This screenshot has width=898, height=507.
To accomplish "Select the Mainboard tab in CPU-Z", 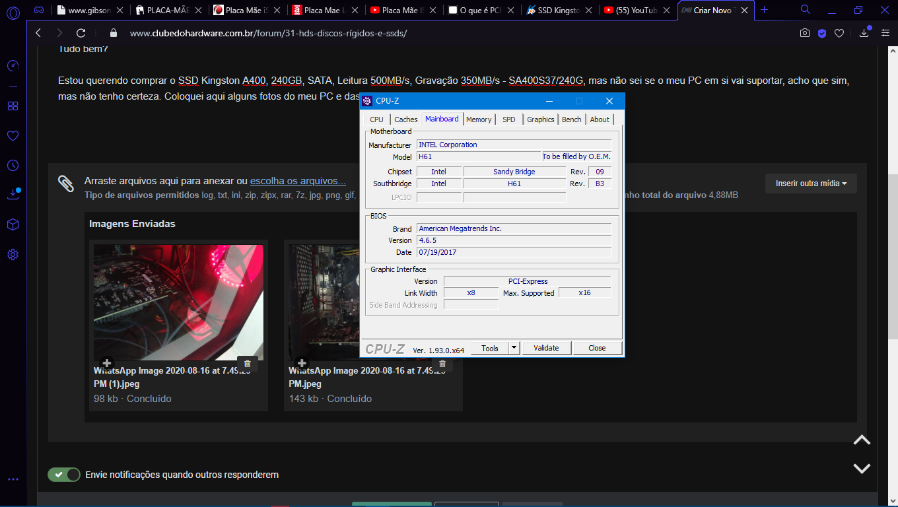I will tap(442, 119).
